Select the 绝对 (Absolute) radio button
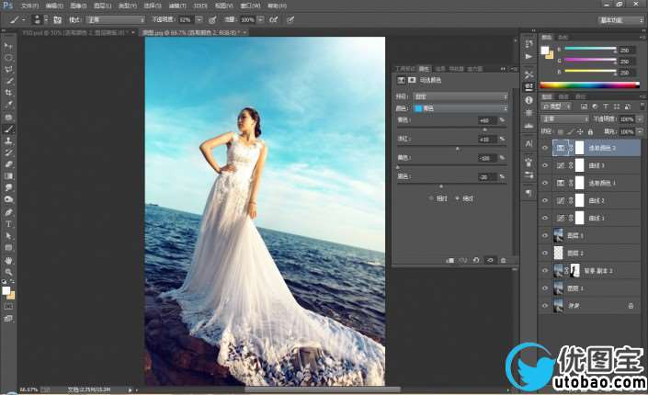648x395 pixels. [459, 197]
